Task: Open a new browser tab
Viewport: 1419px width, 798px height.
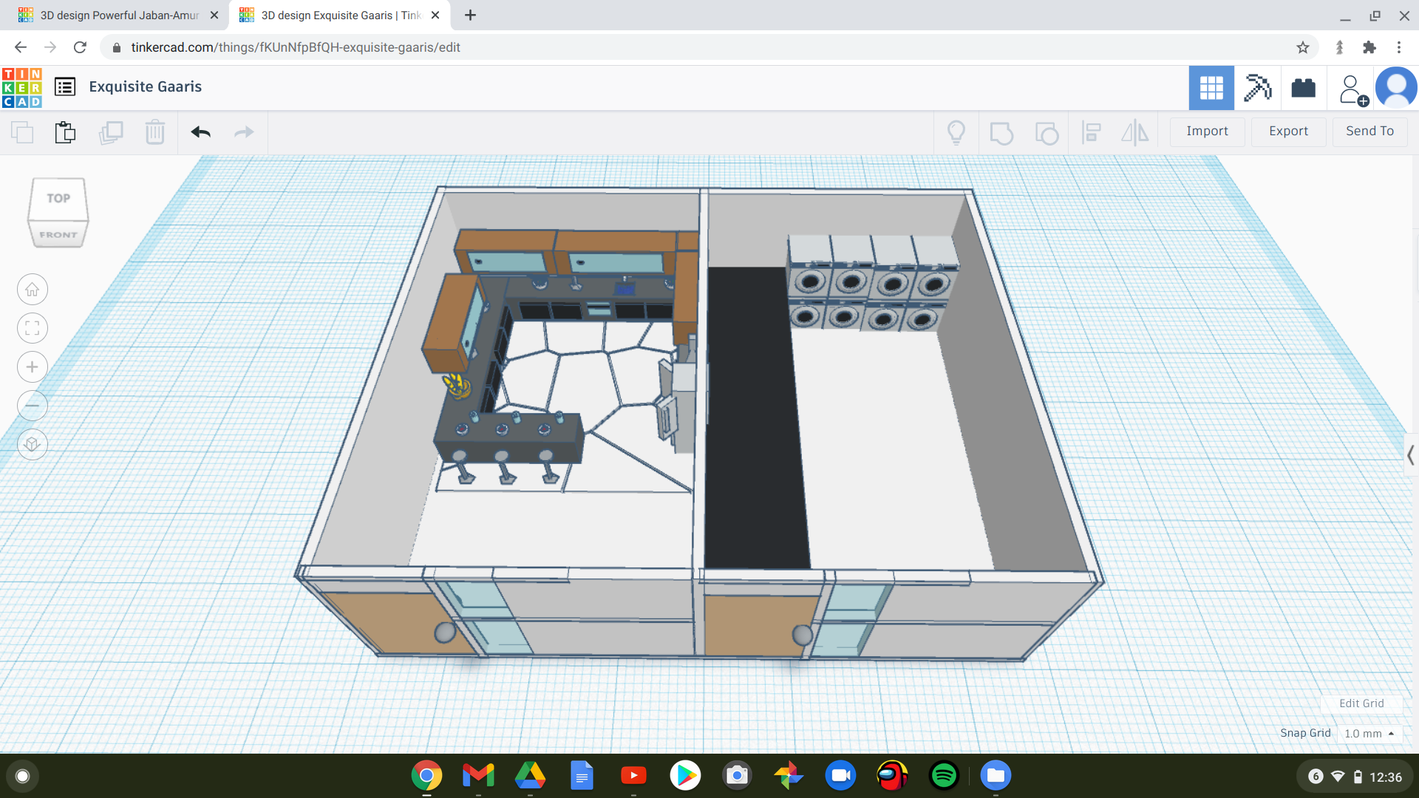Action: click(x=470, y=15)
